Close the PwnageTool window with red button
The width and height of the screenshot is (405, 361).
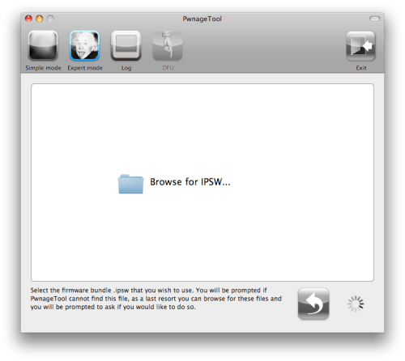tap(28, 19)
